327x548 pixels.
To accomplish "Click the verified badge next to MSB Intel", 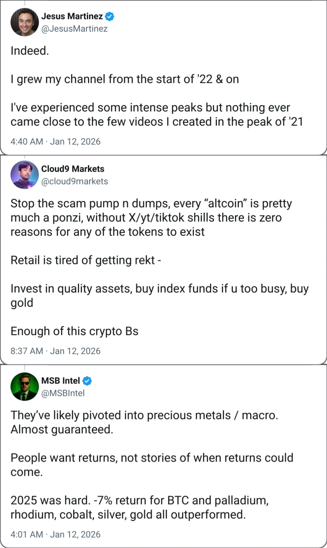I will [x=87, y=381].
